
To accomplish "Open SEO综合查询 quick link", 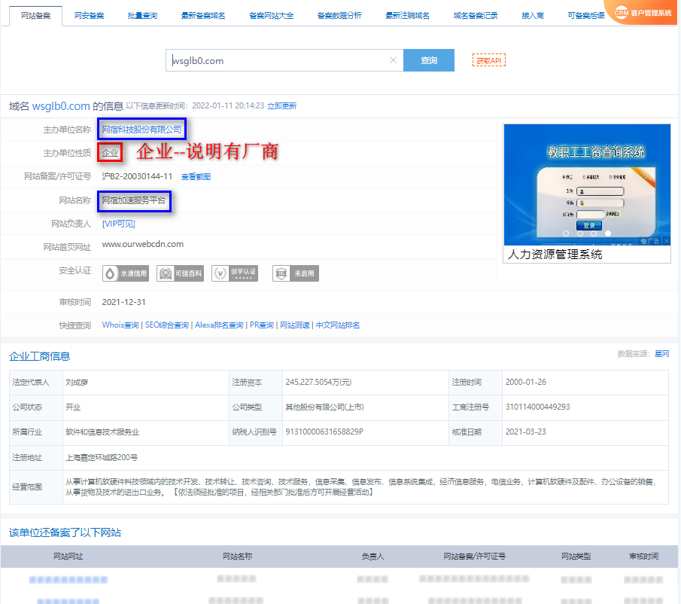I will (x=167, y=325).
